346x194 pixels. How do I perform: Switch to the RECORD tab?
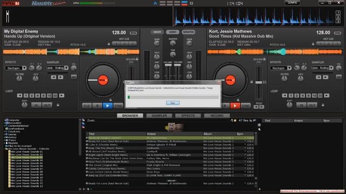(217, 115)
